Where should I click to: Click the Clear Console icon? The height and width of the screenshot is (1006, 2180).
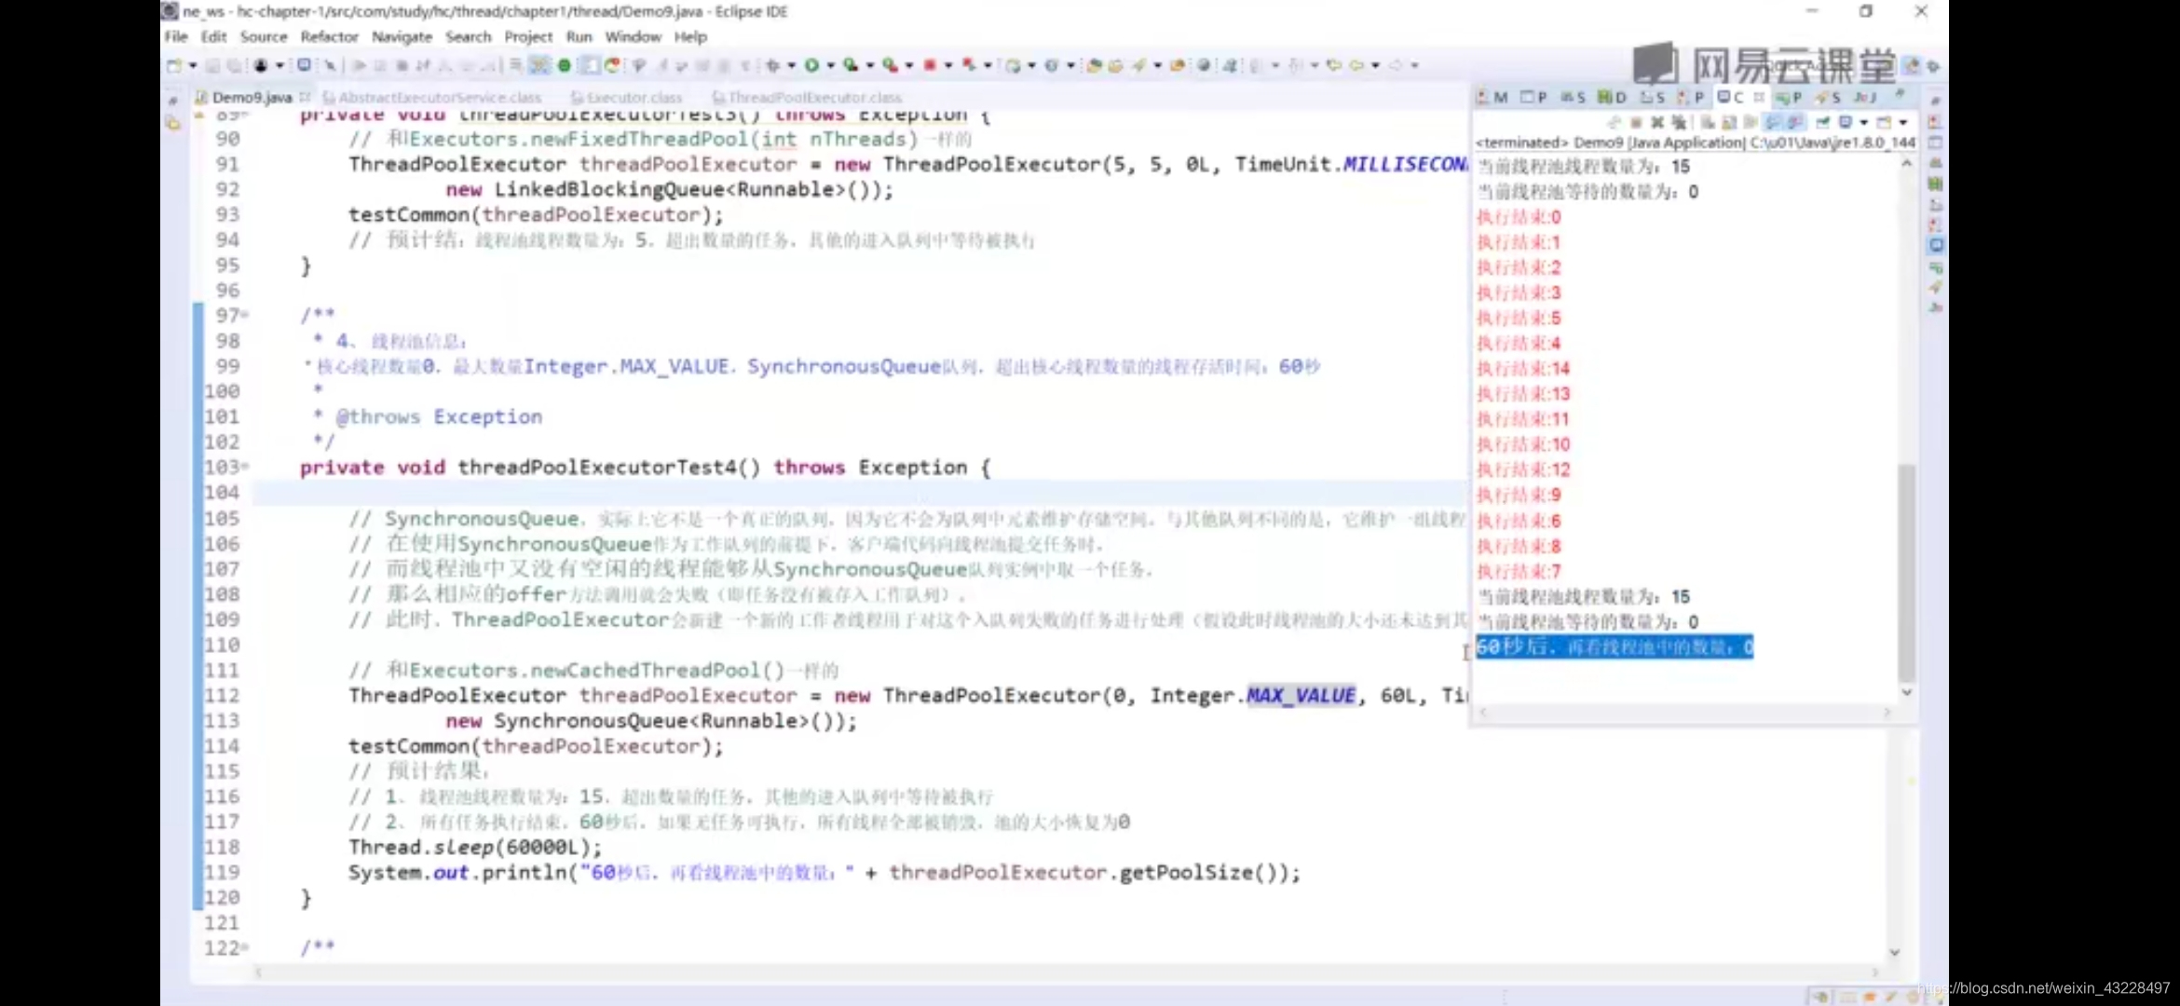pos(1708,122)
